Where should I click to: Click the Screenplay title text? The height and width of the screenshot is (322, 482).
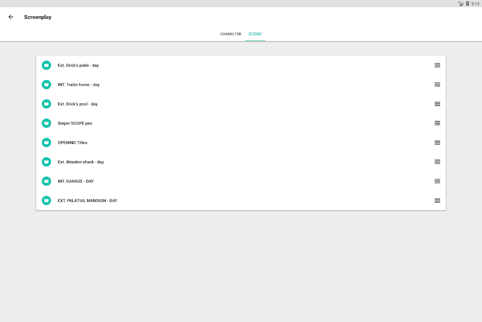(38, 17)
